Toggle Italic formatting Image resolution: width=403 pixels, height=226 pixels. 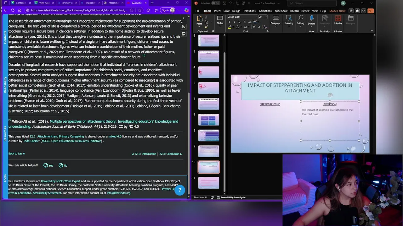click(x=235, y=22)
